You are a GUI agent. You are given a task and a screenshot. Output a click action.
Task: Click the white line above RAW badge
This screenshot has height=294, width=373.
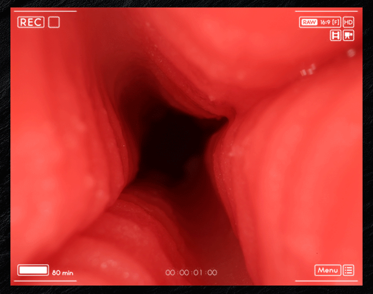pyautogui.click(x=326, y=11)
